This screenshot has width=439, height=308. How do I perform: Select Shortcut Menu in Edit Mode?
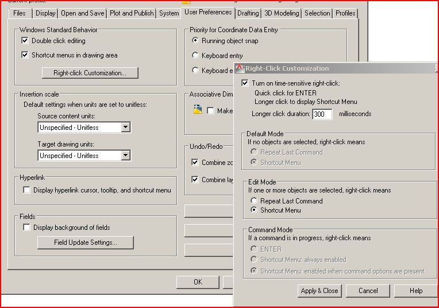pyautogui.click(x=253, y=210)
